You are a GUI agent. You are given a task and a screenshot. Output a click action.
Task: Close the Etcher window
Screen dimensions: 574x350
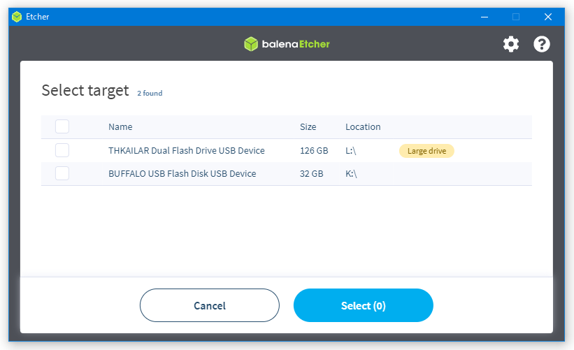pos(548,17)
